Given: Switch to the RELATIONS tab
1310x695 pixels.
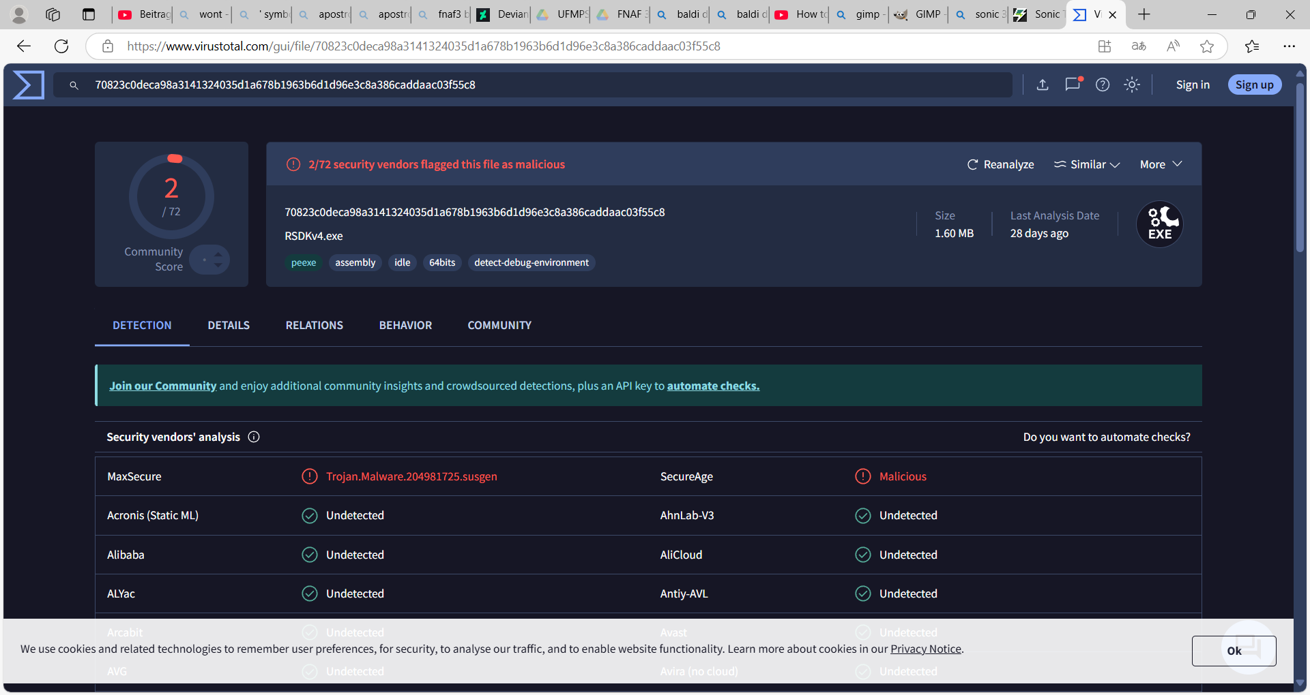Looking at the screenshot, I should click(315, 326).
